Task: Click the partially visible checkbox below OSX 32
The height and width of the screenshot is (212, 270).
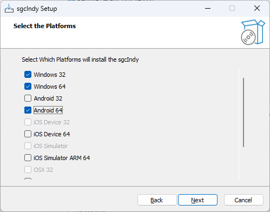Action: 28,179
